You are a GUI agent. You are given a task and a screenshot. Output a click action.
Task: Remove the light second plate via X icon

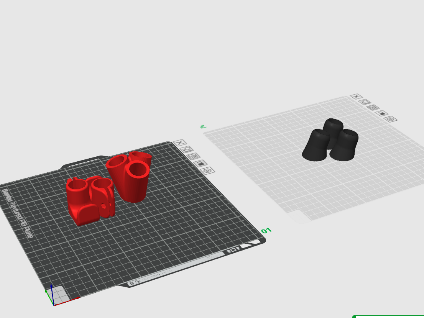(357, 97)
